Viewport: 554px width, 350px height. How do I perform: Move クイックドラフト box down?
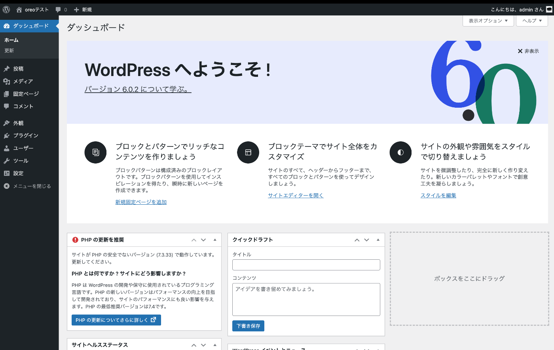[366, 240]
